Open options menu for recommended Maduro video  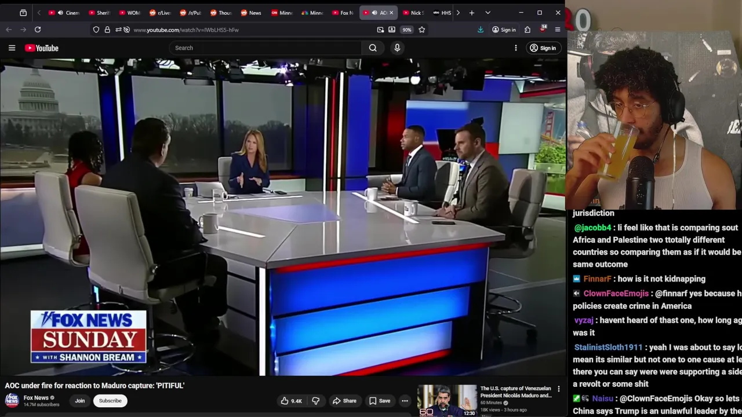pyautogui.click(x=559, y=389)
